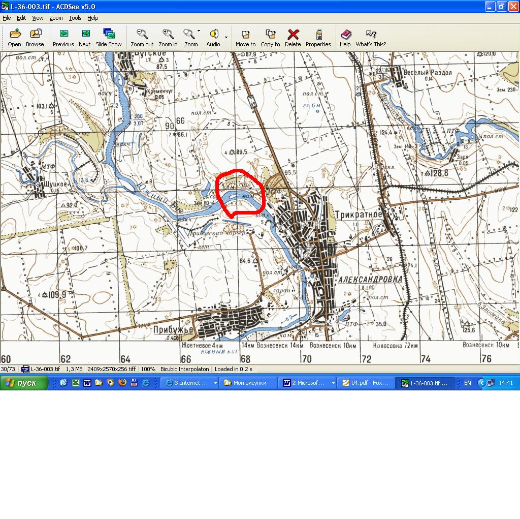Expand the Internet Explorer taskbar group

click(215, 383)
